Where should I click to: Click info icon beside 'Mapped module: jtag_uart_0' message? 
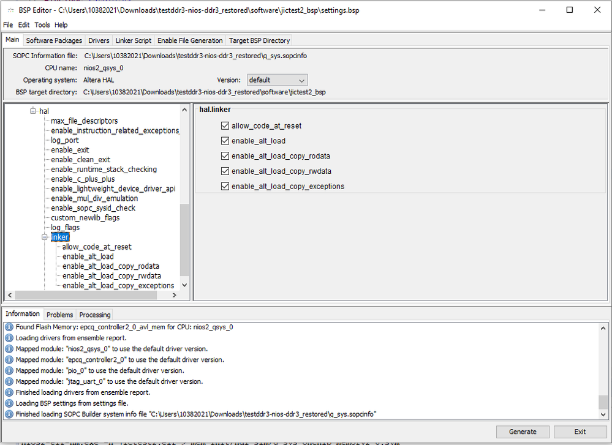tap(9, 381)
